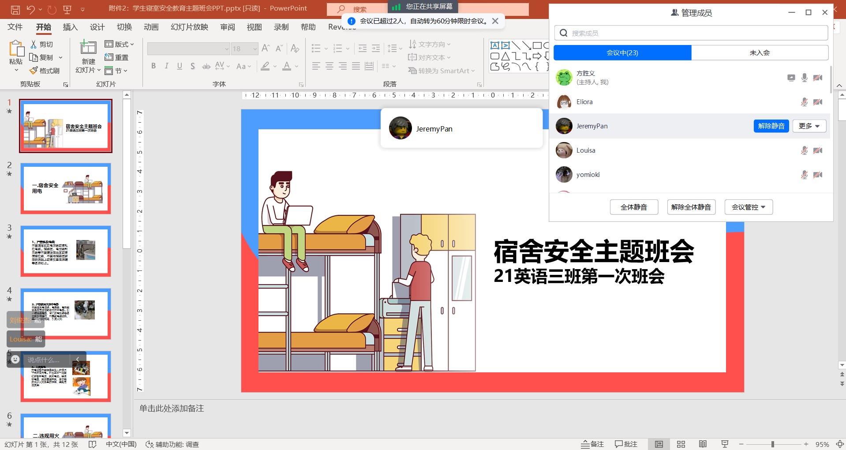
Task: Click the emoji icon in chat box
Action: 15,360
